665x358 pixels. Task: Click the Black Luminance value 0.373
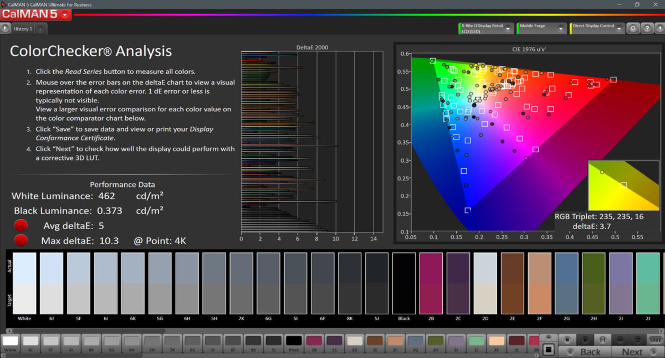109,211
